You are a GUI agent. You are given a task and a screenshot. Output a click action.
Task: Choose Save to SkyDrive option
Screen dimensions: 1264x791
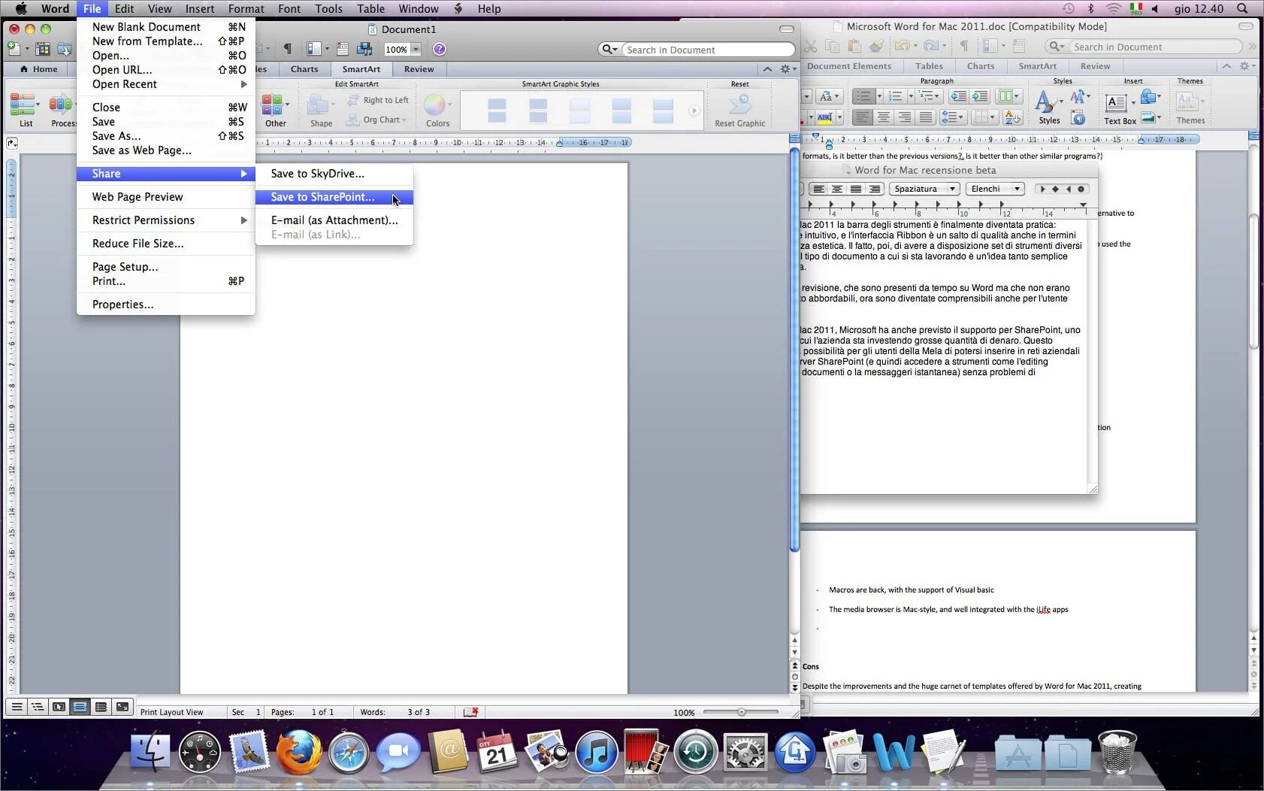(334, 174)
